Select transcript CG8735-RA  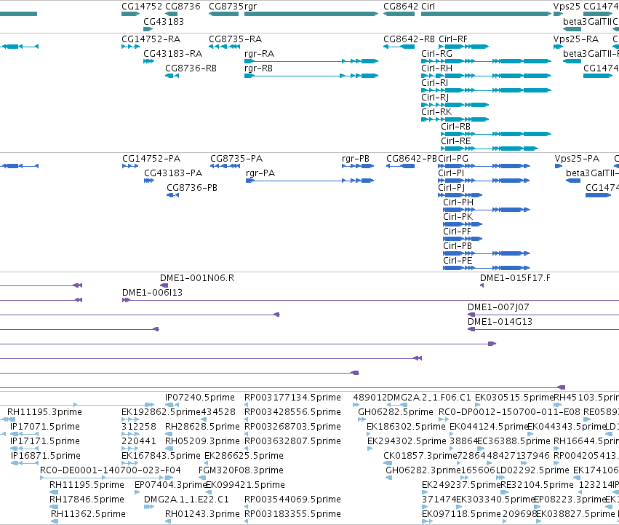(x=224, y=47)
